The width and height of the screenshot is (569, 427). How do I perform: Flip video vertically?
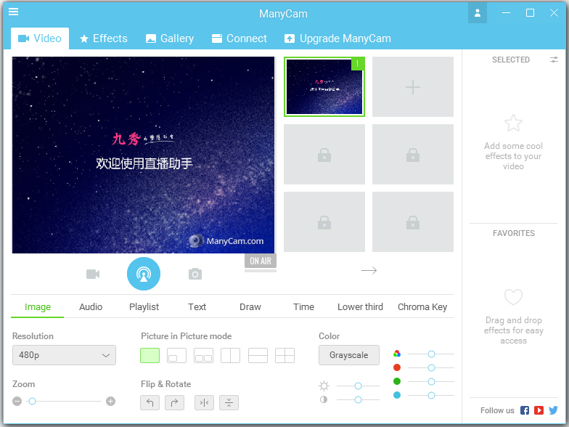pyautogui.click(x=229, y=402)
